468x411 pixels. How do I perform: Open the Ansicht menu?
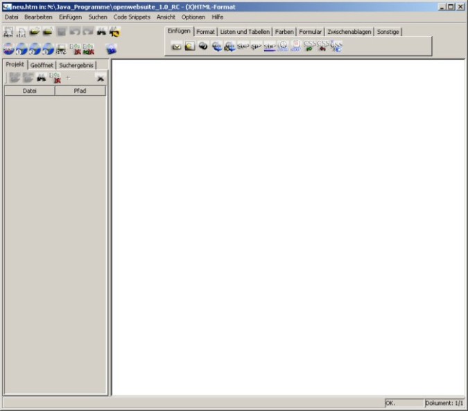tap(166, 17)
